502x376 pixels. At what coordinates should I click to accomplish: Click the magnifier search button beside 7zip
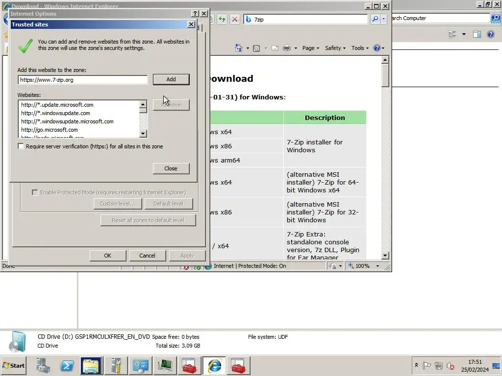[375, 19]
